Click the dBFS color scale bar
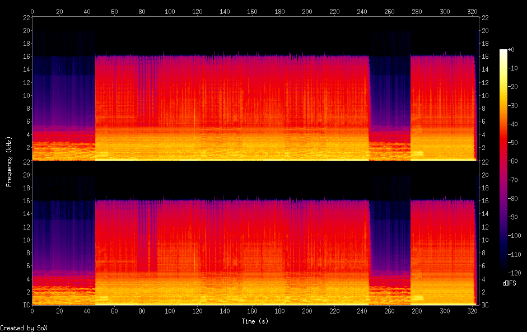Screen dimensions: 527x332 click(x=503, y=161)
